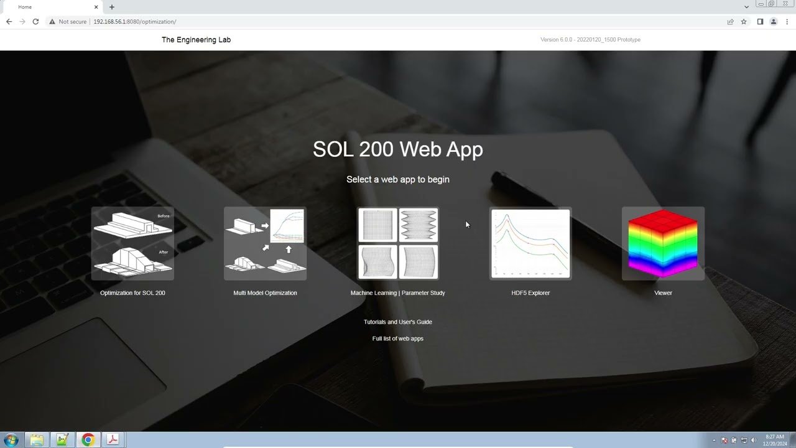Open Machine Learning Parameter Study icon
The width and height of the screenshot is (796, 448).
coord(398,243)
